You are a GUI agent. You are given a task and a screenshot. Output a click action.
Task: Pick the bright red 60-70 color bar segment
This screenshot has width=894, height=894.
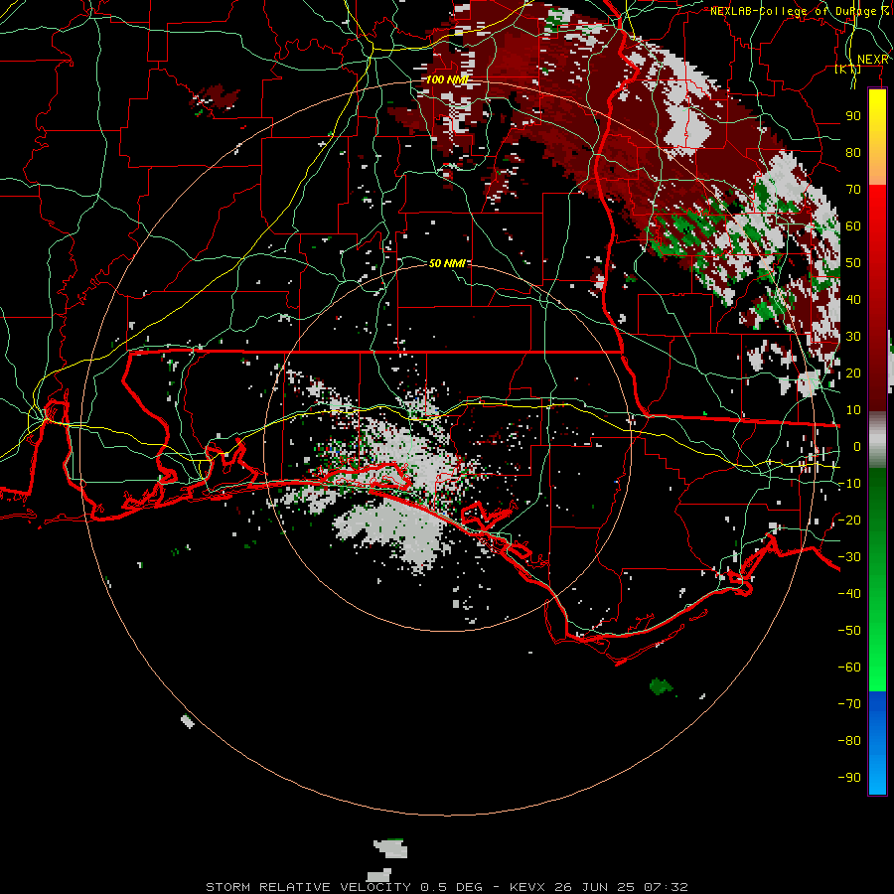pyautogui.click(x=877, y=208)
